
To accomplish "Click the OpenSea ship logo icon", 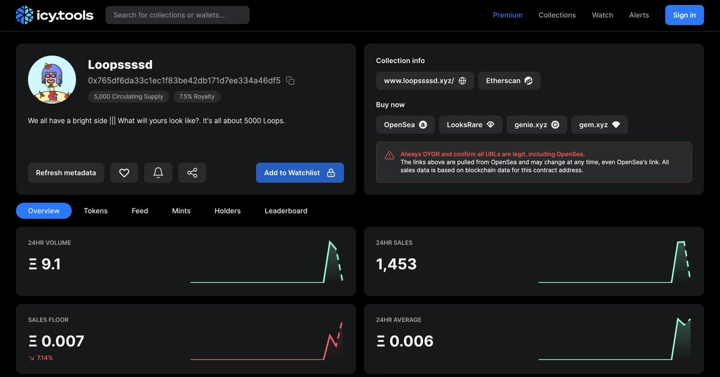I will (423, 125).
